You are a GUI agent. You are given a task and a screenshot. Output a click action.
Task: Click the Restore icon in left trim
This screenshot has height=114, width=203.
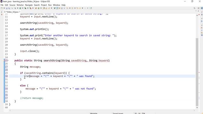(x=2, y=12)
